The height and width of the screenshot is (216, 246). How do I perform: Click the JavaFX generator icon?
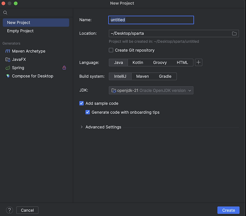click(8, 60)
